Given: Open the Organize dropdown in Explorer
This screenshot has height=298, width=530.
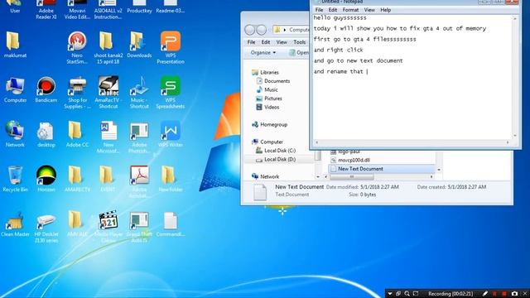Looking at the screenshot, I should [263, 53].
